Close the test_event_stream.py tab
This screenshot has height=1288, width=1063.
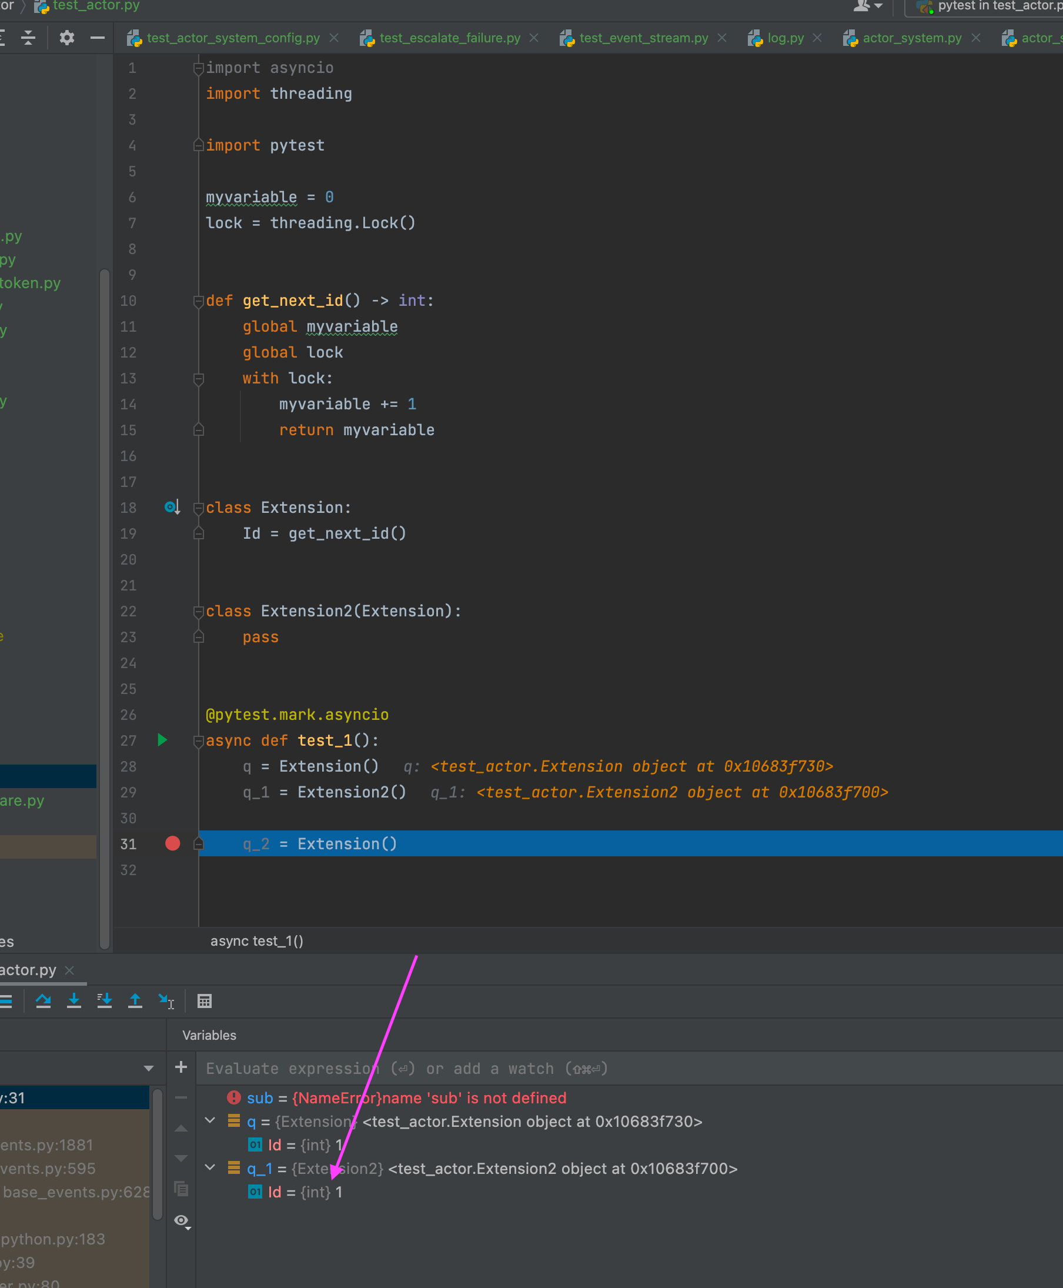click(723, 38)
